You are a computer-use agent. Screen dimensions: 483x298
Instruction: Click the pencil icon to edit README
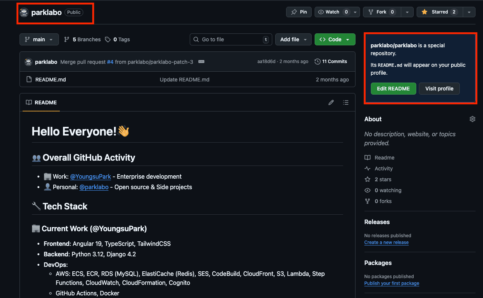pyautogui.click(x=331, y=102)
